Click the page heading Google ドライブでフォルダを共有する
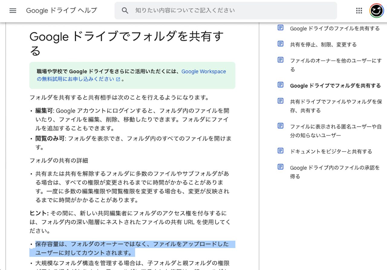The image size is (387, 270). tap(126, 43)
